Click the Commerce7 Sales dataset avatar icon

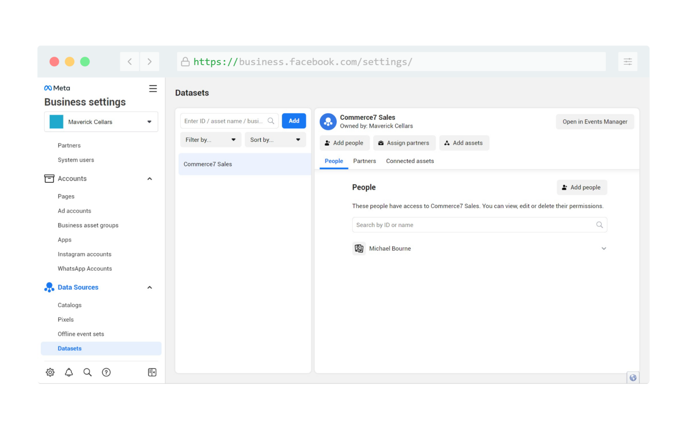pyautogui.click(x=328, y=122)
